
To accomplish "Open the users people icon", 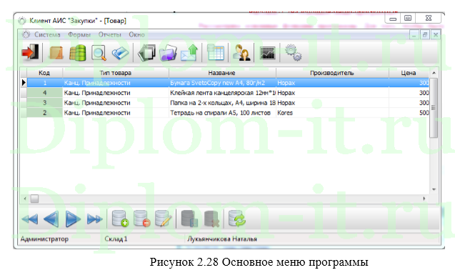I will point(241,52).
